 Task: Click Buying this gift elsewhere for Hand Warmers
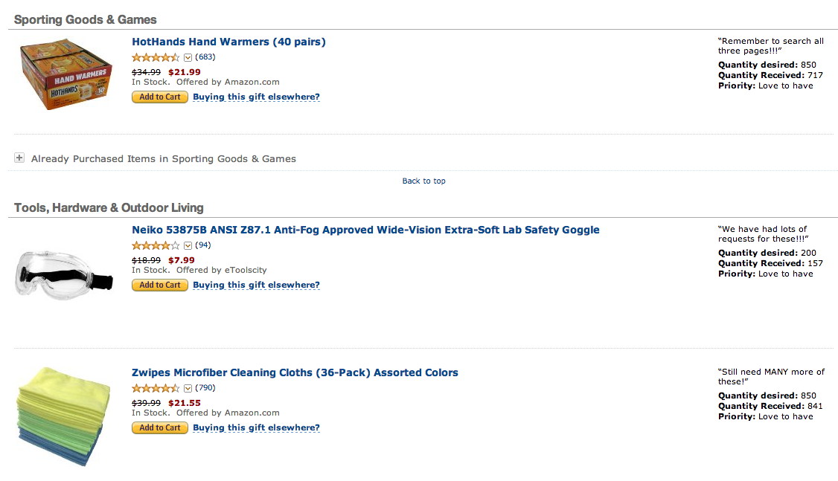(256, 97)
